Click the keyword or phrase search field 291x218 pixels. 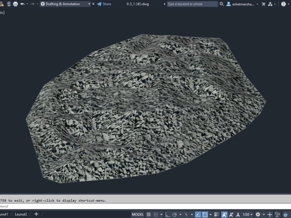192,4
